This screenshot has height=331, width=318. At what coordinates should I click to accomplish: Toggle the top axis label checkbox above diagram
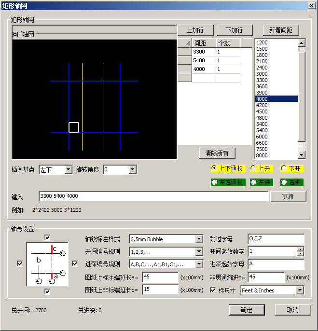47,237
